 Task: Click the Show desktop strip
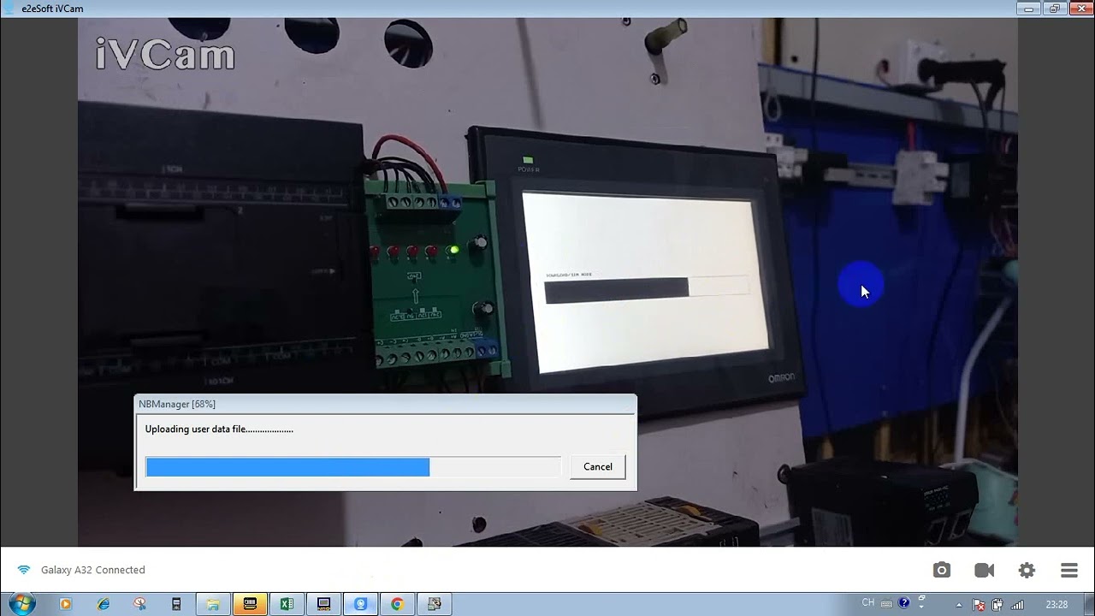(x=1089, y=604)
